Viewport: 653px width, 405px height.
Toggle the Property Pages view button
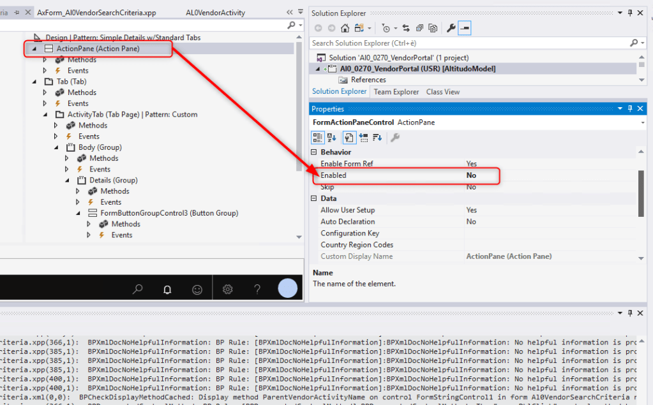click(395, 137)
